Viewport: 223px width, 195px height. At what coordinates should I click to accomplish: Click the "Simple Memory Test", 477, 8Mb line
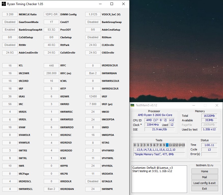coord(159,154)
